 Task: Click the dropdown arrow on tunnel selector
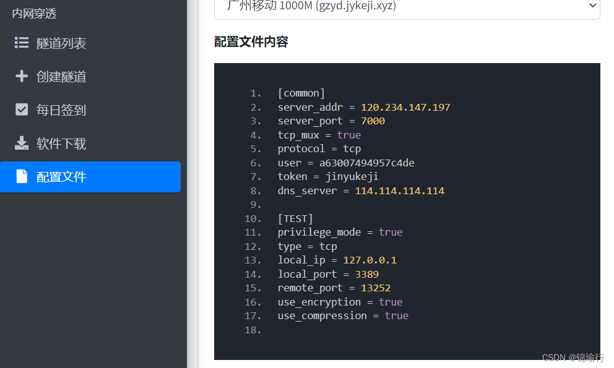592,6
